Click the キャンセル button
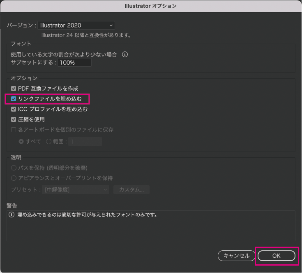 click(236, 256)
